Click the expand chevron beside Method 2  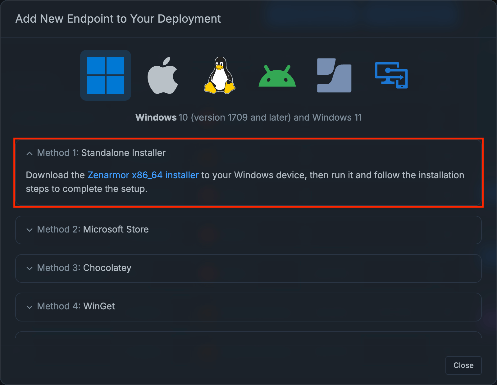tap(30, 230)
